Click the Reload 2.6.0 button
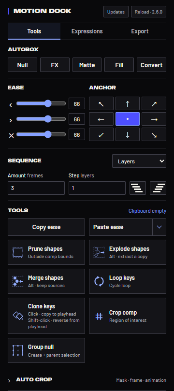This screenshot has width=174, height=391. (148, 12)
